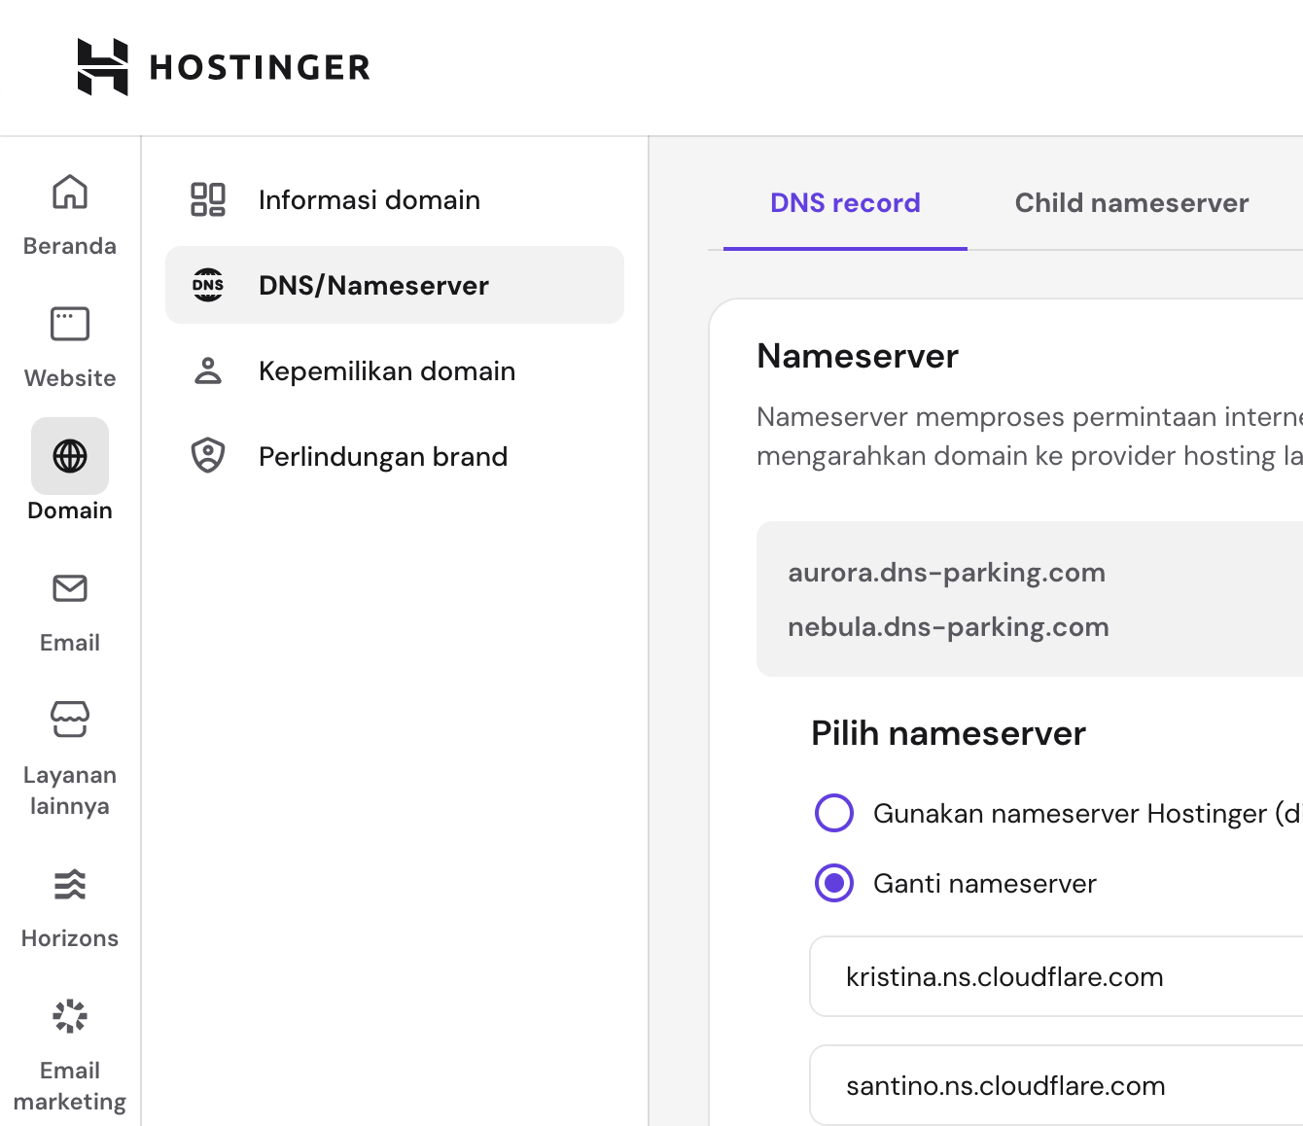The width and height of the screenshot is (1303, 1126).
Task: Open Layanan lainnya store icon
Action: [x=70, y=720]
